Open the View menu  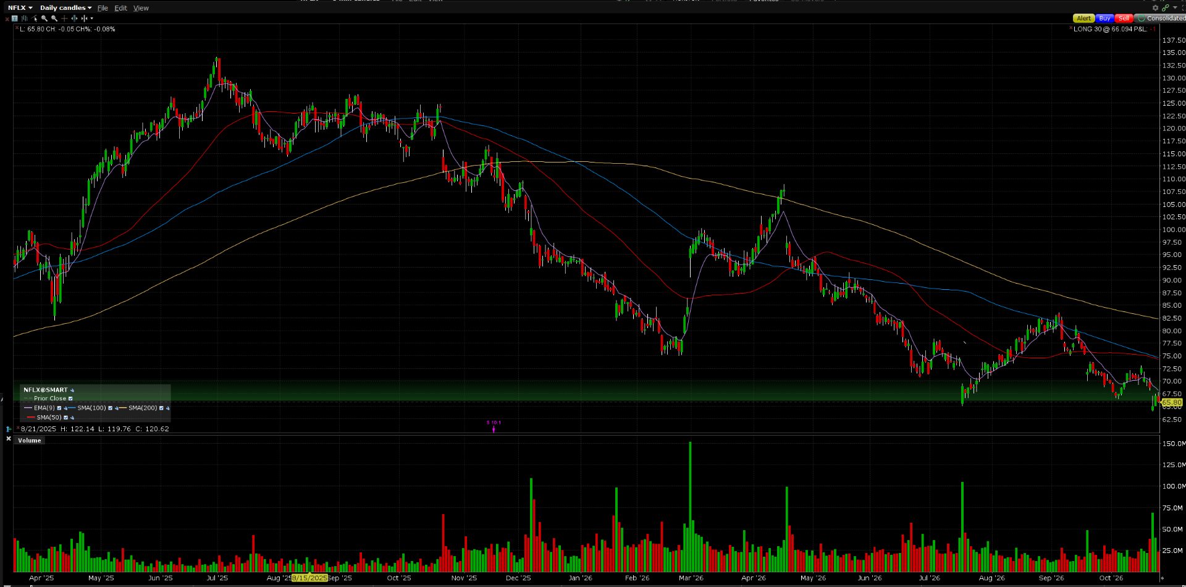coord(141,8)
